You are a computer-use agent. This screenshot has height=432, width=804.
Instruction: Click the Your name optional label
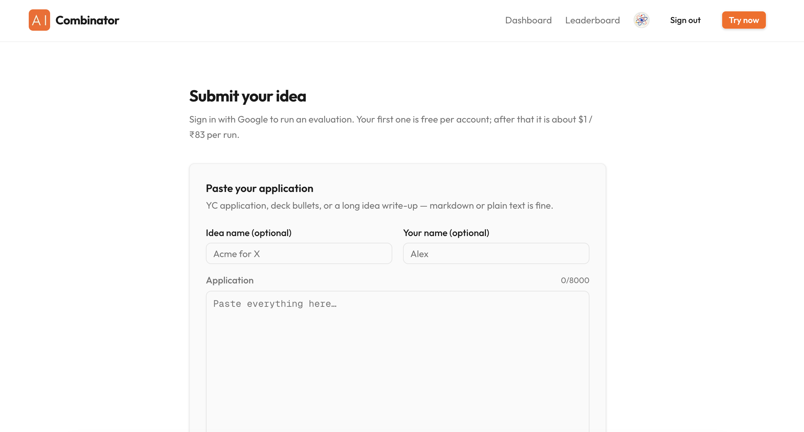point(446,233)
